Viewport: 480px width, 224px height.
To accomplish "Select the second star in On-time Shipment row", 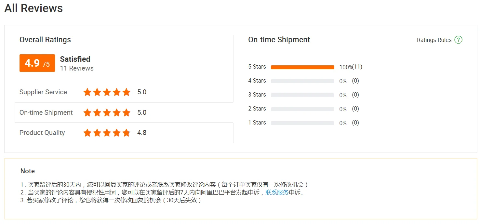I will [x=97, y=112].
